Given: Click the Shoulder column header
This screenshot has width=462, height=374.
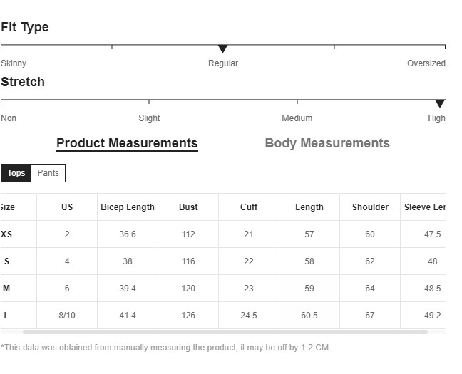Looking at the screenshot, I should [x=370, y=207].
